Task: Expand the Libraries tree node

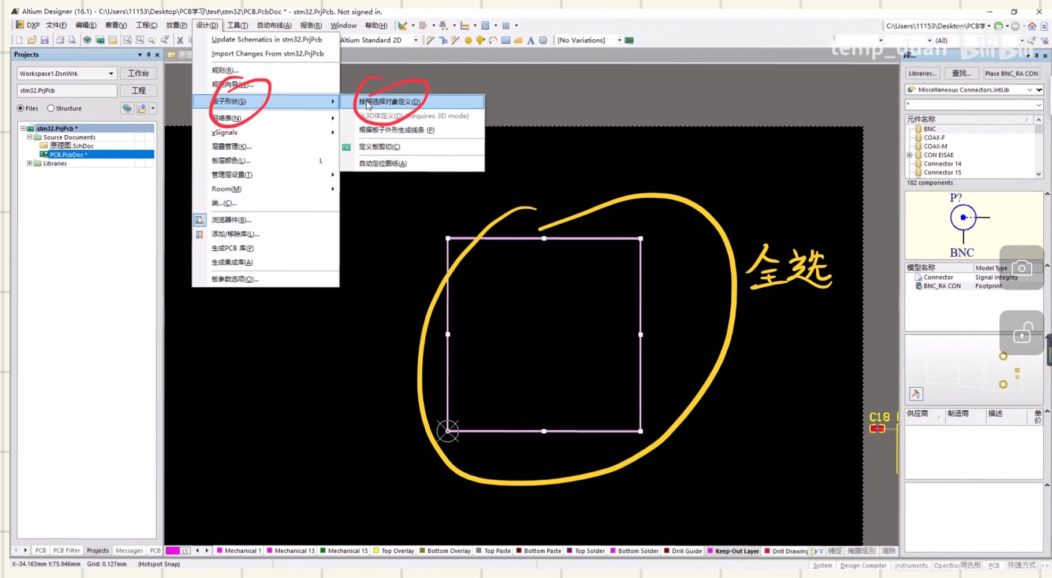Action: click(x=29, y=163)
